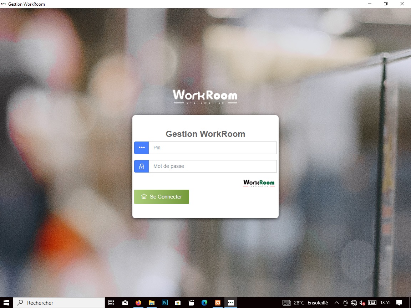Click the weather 28°C Ensoleillé widget
The image size is (411, 308).
point(306,303)
